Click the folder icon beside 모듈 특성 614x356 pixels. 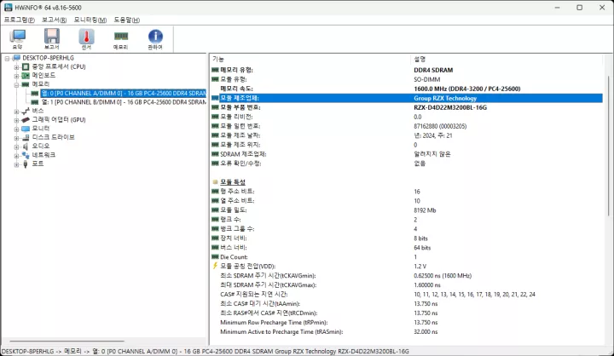215,182
